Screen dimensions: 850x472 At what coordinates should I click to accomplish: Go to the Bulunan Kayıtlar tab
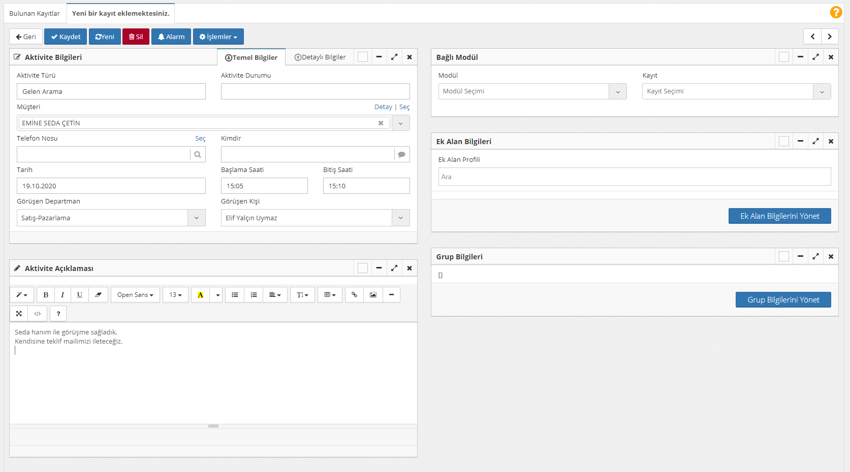[x=35, y=14]
